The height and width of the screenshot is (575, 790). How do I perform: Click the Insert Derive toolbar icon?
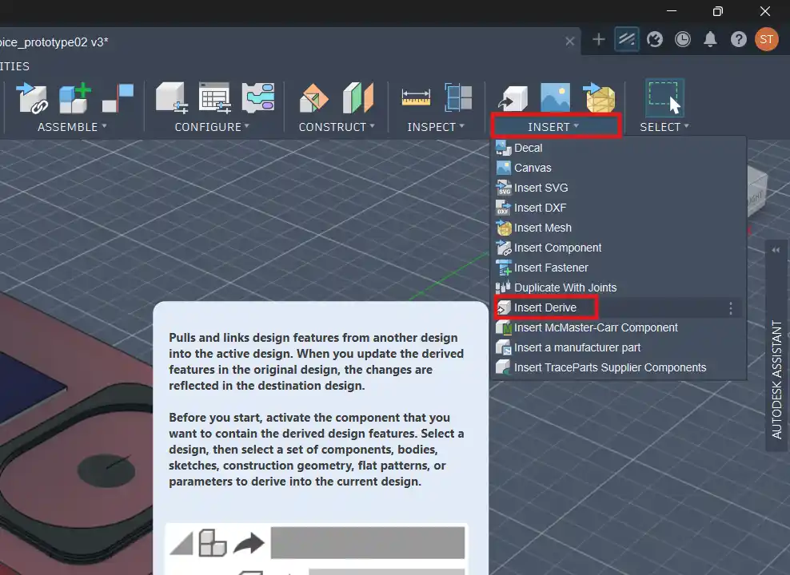click(513, 98)
